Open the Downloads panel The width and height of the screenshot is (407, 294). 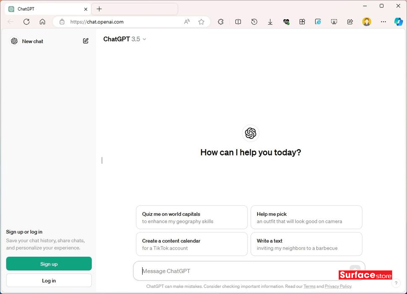point(270,21)
